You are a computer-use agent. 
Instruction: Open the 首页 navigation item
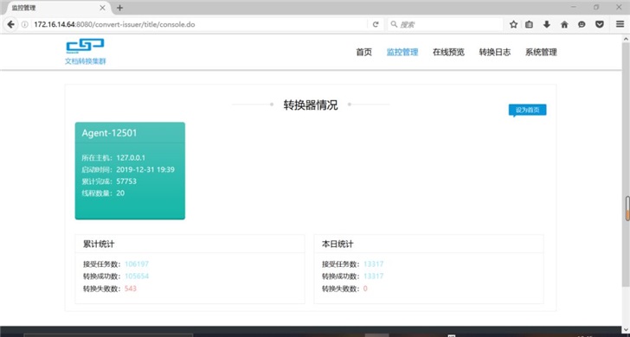pyautogui.click(x=364, y=52)
